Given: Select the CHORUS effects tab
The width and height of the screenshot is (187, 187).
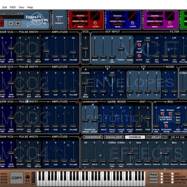Looking at the screenshot, I should 135,137.
